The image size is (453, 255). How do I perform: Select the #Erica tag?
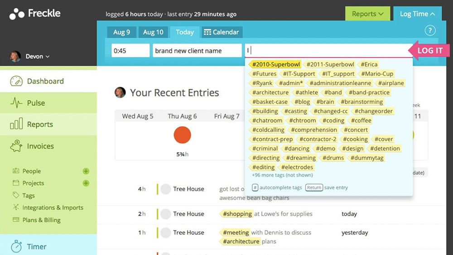(x=369, y=64)
